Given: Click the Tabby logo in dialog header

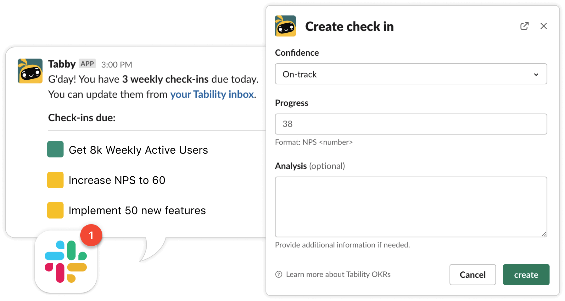Looking at the screenshot, I should [285, 26].
